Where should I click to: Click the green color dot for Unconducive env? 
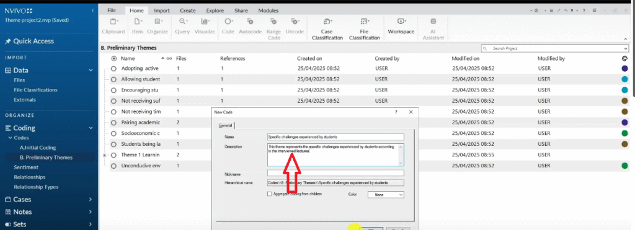coord(624,166)
